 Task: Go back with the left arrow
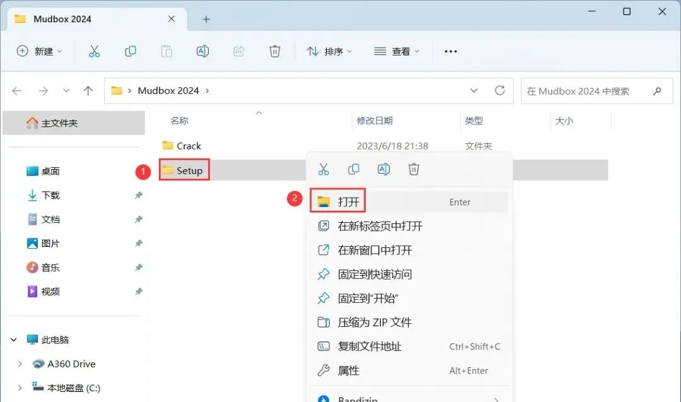pos(17,91)
